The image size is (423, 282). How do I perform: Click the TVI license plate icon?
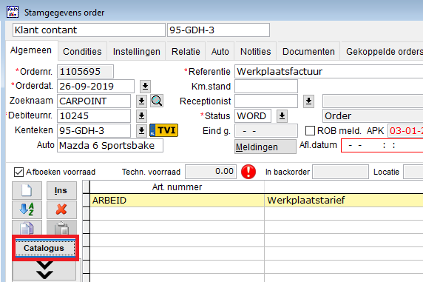click(163, 130)
